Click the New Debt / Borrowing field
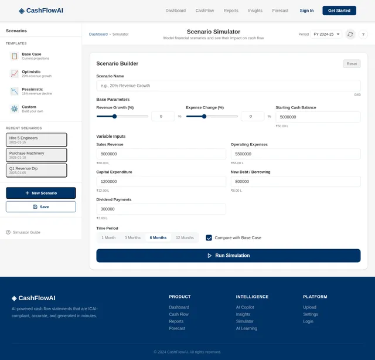The height and width of the screenshot is (360, 375). 295,181
